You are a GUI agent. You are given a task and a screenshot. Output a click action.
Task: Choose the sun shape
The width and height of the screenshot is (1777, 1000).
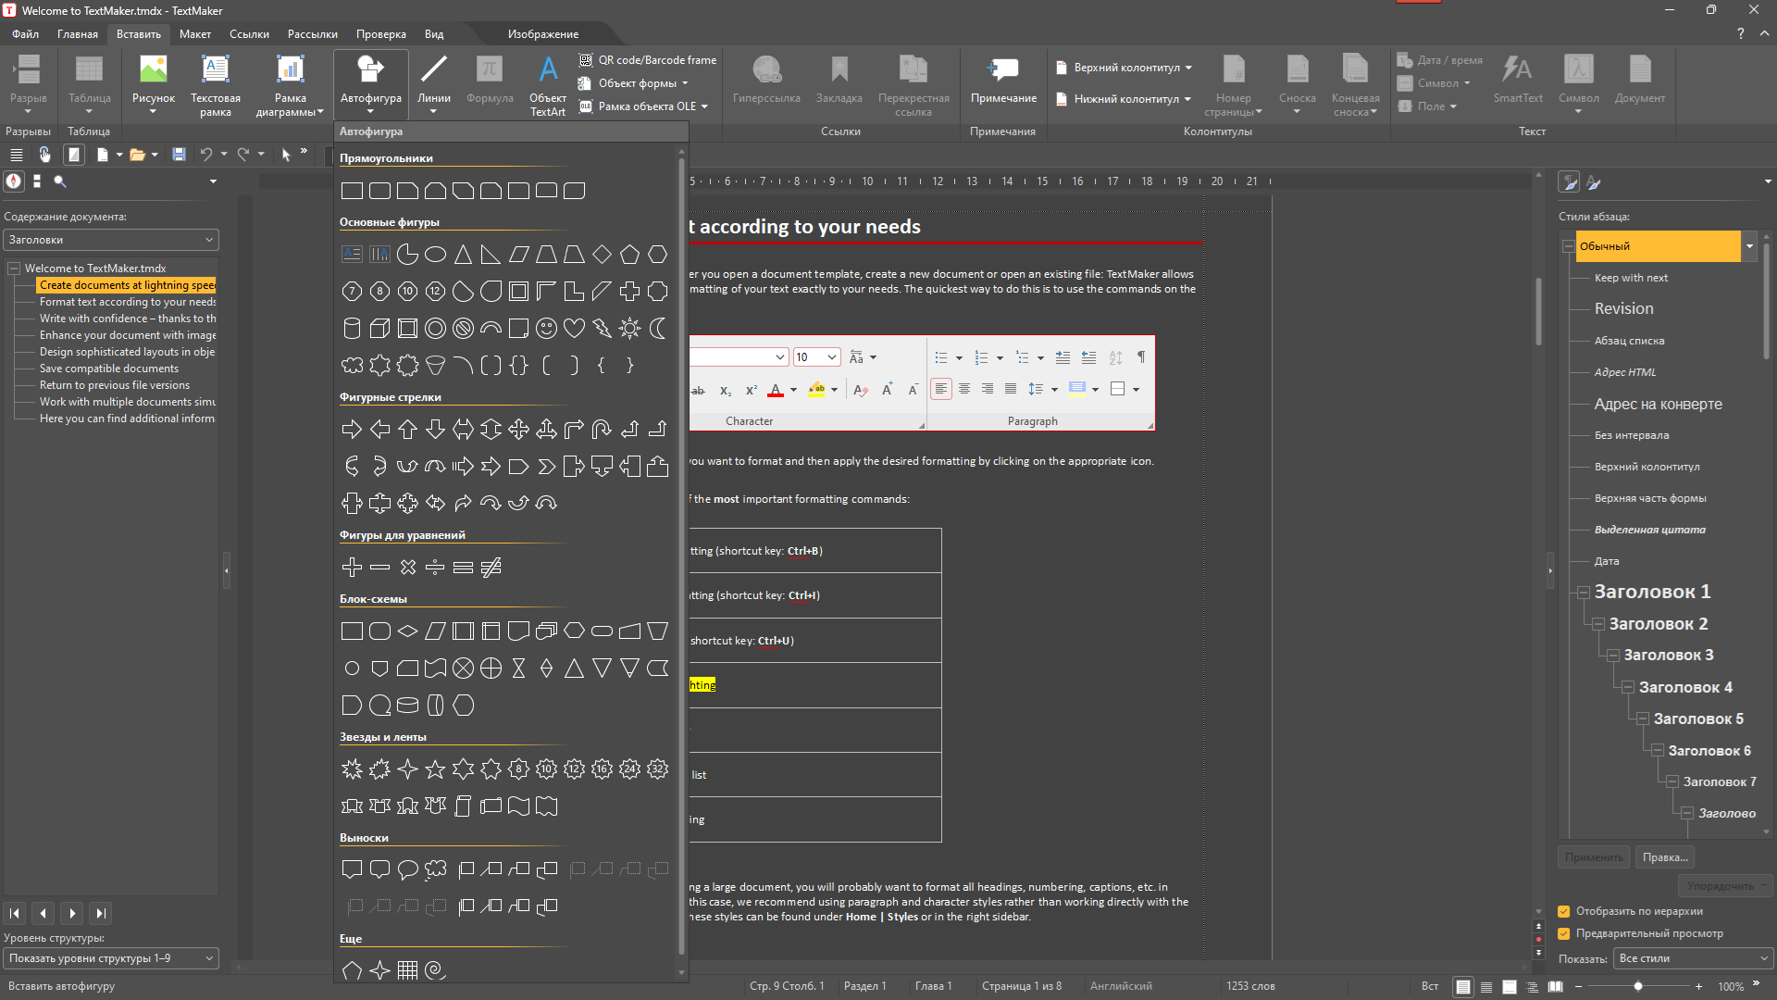630,328
